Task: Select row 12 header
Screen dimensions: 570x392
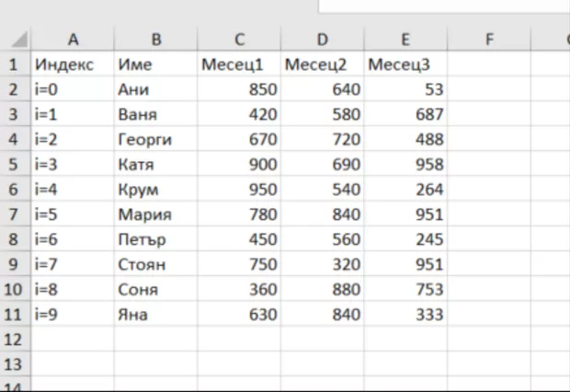Action: [14, 339]
